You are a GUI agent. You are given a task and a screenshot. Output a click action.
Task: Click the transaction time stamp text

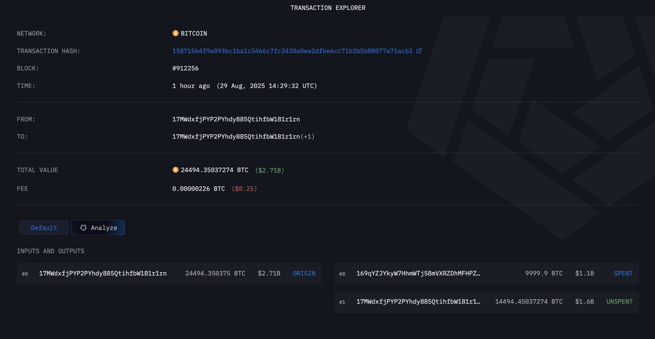(245, 86)
